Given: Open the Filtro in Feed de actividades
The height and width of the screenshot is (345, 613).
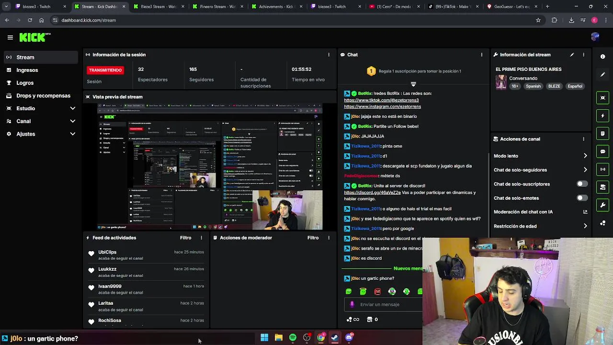Looking at the screenshot, I should (x=185, y=238).
